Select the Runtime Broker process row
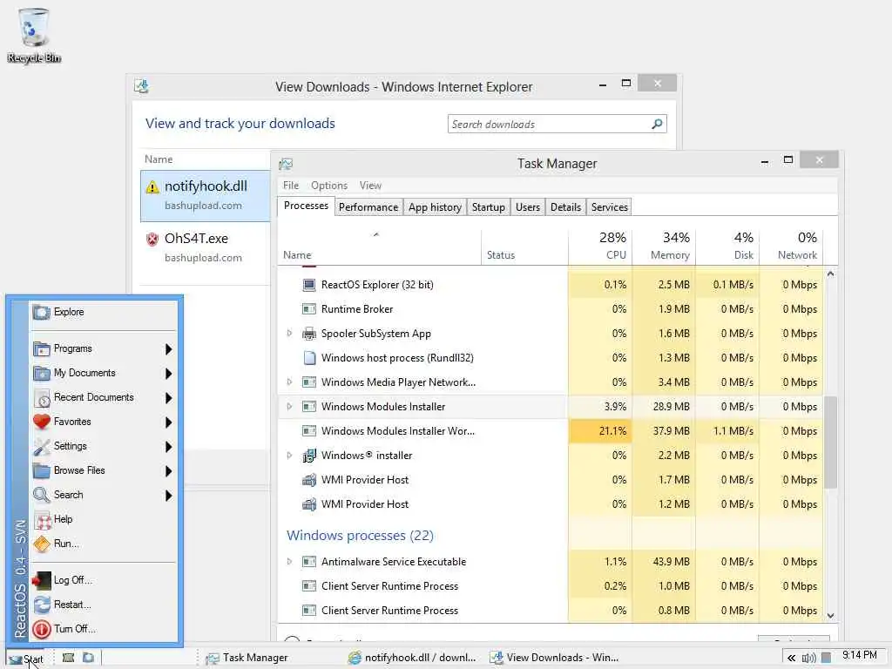The image size is (892, 669). tap(551, 309)
